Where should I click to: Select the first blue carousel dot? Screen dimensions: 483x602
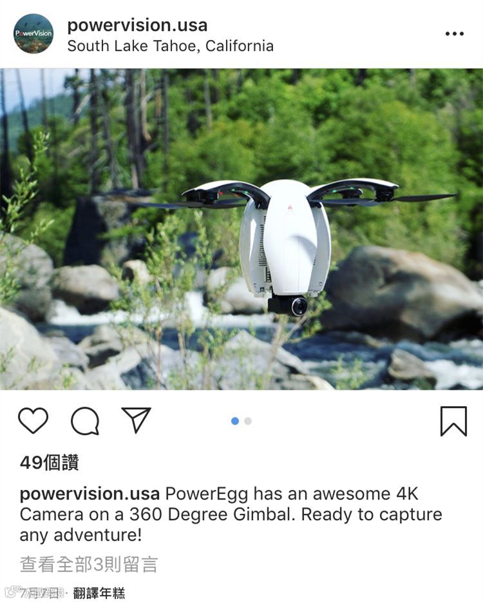(x=235, y=421)
